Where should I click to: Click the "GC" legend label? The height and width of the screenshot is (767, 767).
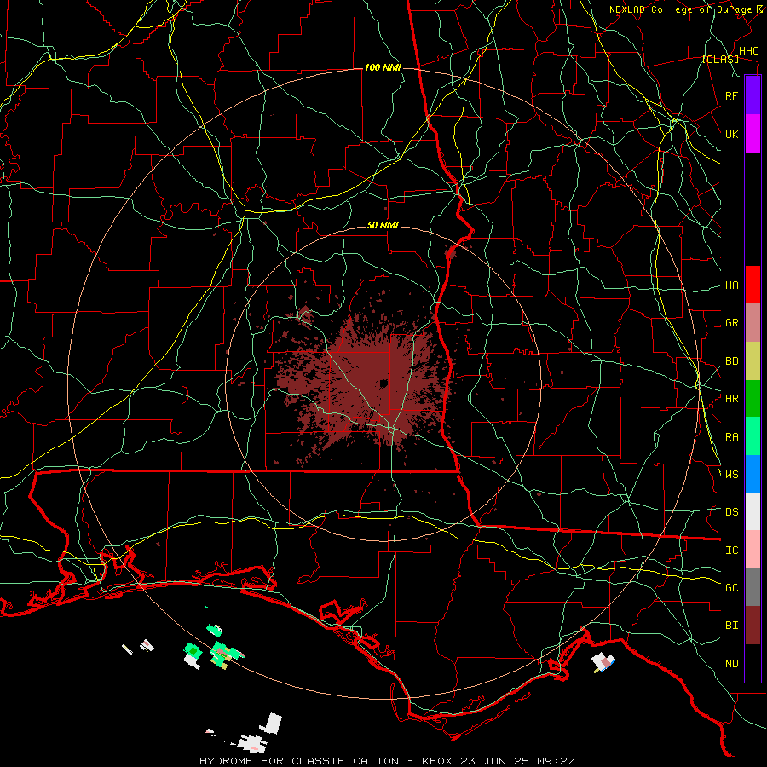[x=731, y=587]
